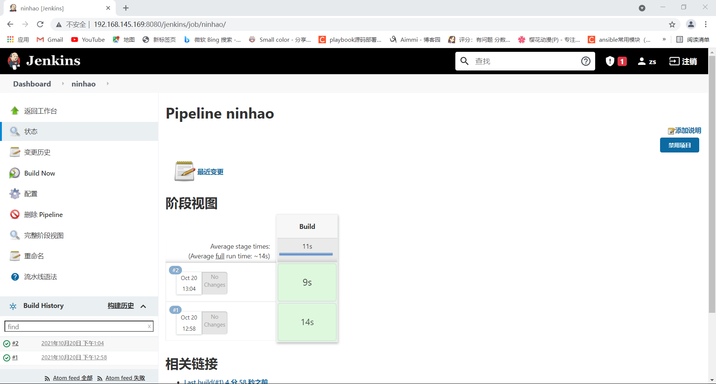This screenshot has width=716, height=384.
Task: Collapse the Build History panel chevron
Action: [143, 306]
